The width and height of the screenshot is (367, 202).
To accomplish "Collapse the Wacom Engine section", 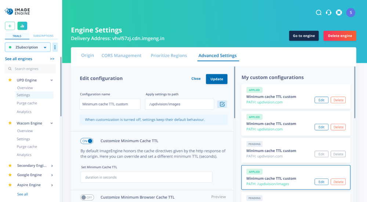I will (51, 123).
